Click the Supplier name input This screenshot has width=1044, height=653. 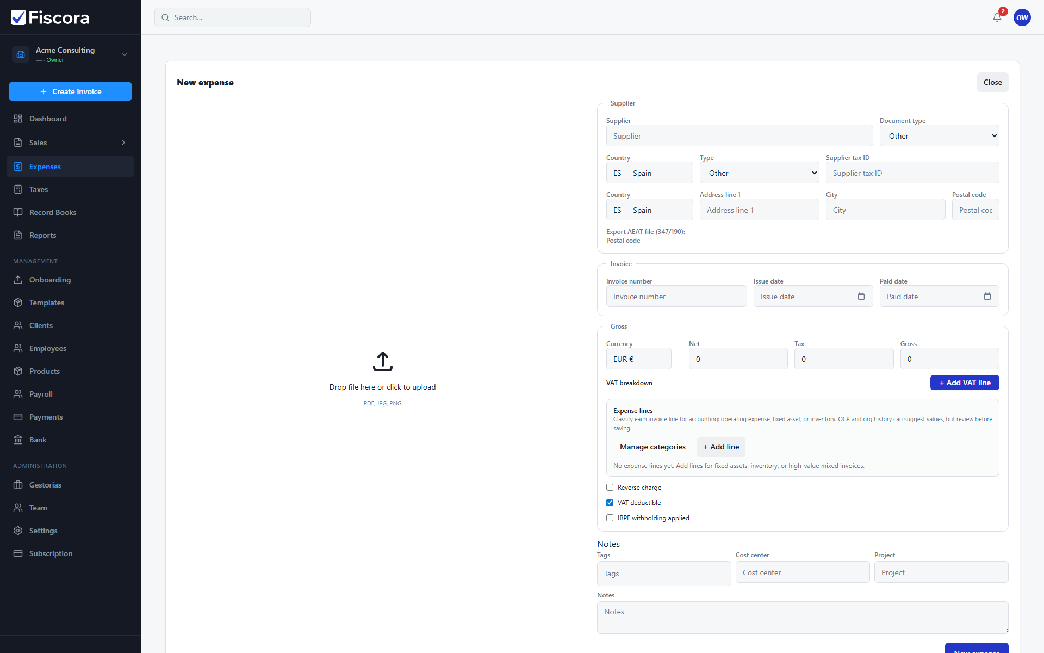(739, 136)
